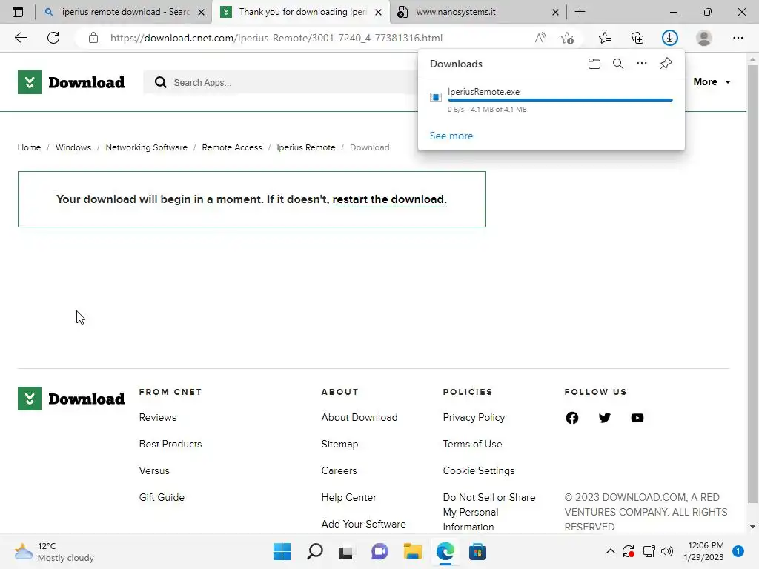Click the search magnifier beside Search Apps

[161, 83]
